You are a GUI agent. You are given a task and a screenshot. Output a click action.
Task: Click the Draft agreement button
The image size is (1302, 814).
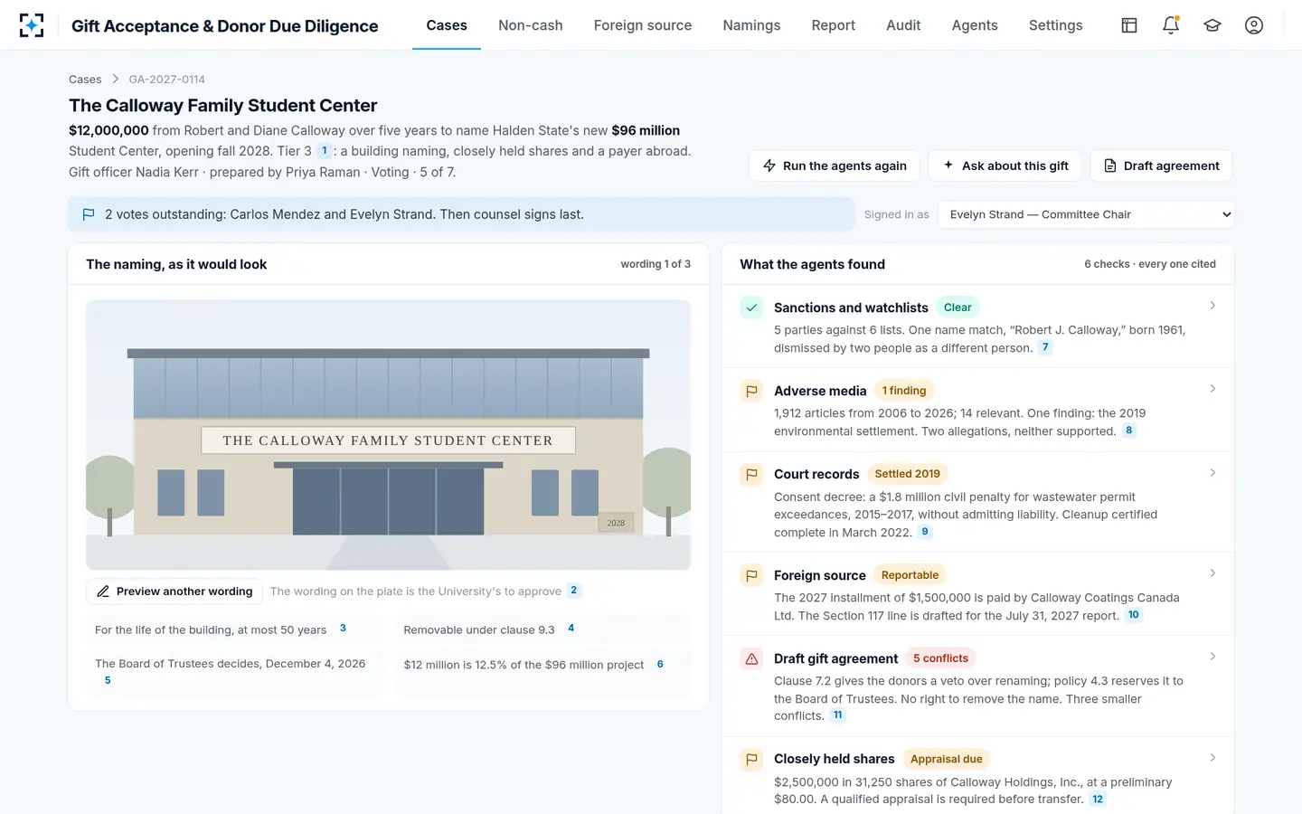click(1161, 166)
